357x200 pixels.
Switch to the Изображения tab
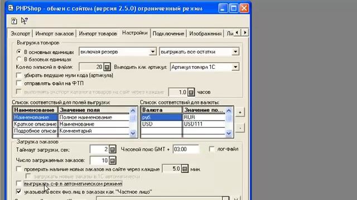tap(205, 33)
